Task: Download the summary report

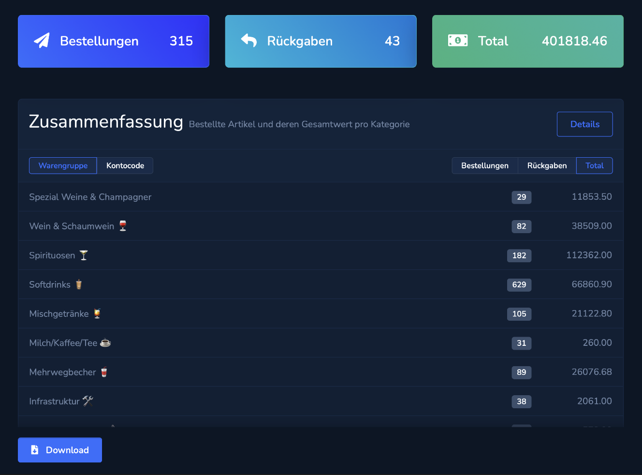Action: [x=60, y=450]
